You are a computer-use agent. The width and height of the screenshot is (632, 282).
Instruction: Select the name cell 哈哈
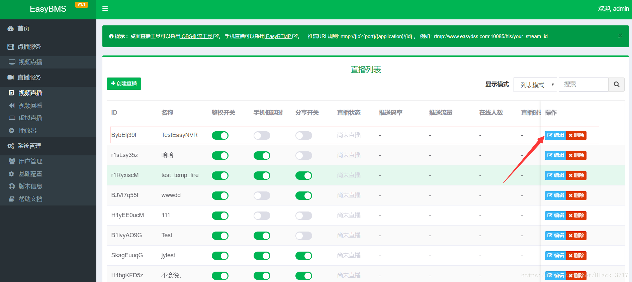pos(167,155)
